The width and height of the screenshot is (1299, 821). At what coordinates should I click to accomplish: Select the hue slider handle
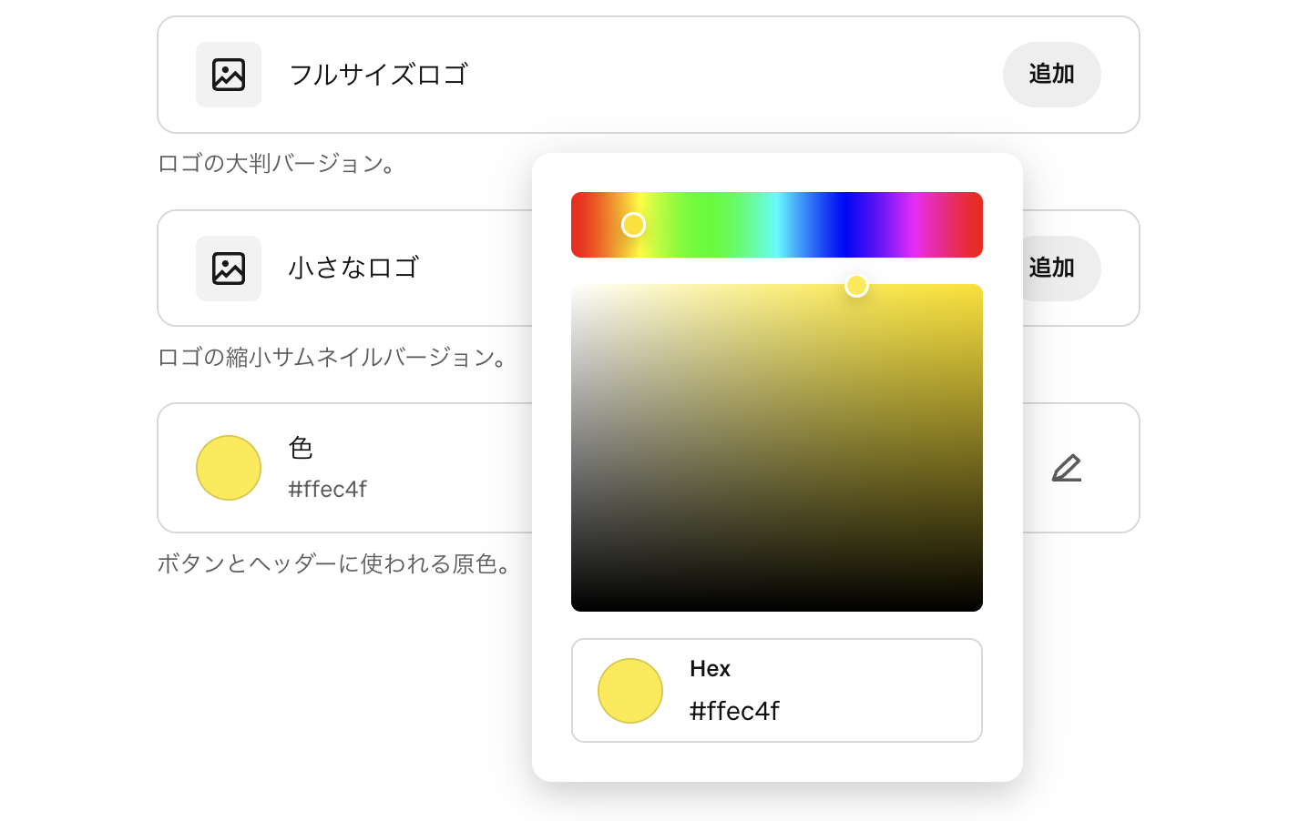tap(634, 224)
